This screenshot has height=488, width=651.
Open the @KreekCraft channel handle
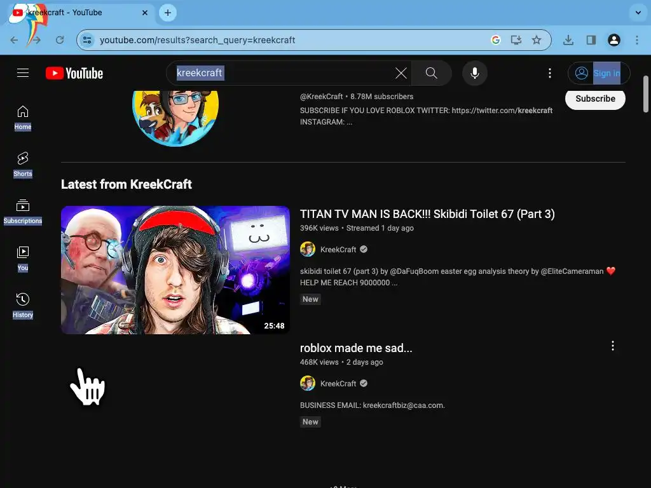pyautogui.click(x=321, y=97)
